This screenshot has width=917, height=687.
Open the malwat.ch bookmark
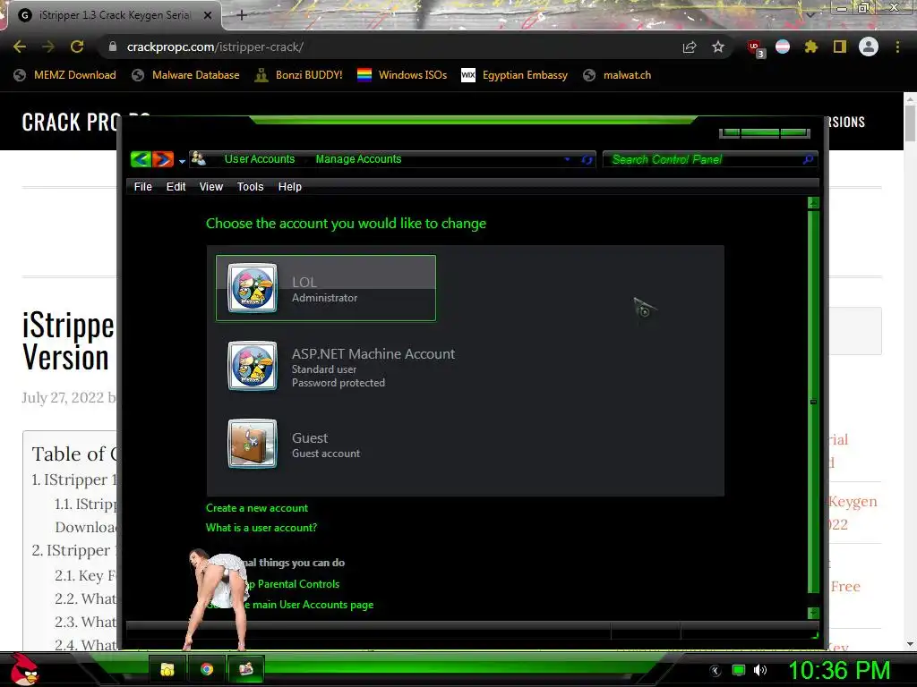coord(618,75)
